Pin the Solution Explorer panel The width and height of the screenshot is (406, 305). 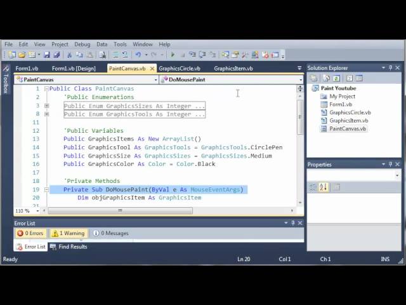[x=390, y=68]
